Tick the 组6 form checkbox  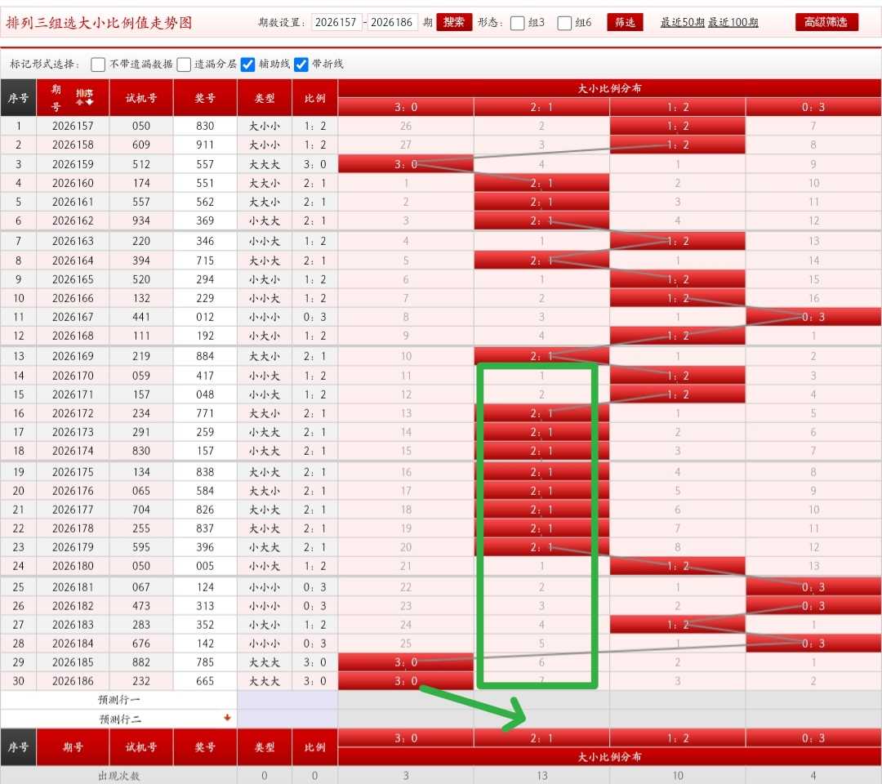[x=564, y=23]
